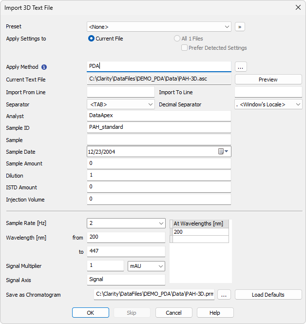The width and height of the screenshot is (306, 324).
Task: Open the Preset dropdown
Action: 159,27
